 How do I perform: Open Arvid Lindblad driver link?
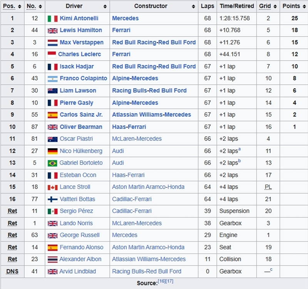[x=78, y=271]
